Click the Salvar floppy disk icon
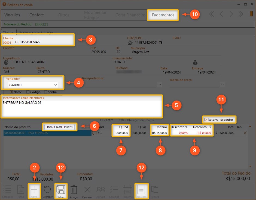Image resolution: width=256 pixels, height=200 pixels. [61, 190]
